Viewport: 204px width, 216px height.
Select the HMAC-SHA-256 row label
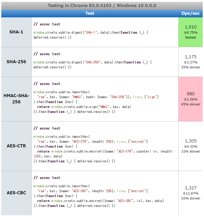(x=16, y=99)
